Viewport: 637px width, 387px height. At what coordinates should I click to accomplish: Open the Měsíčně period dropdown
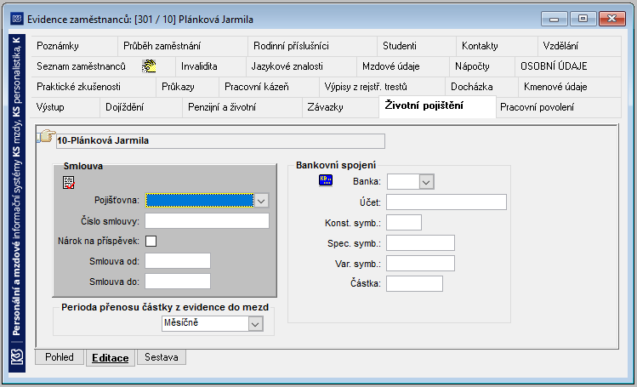255,324
